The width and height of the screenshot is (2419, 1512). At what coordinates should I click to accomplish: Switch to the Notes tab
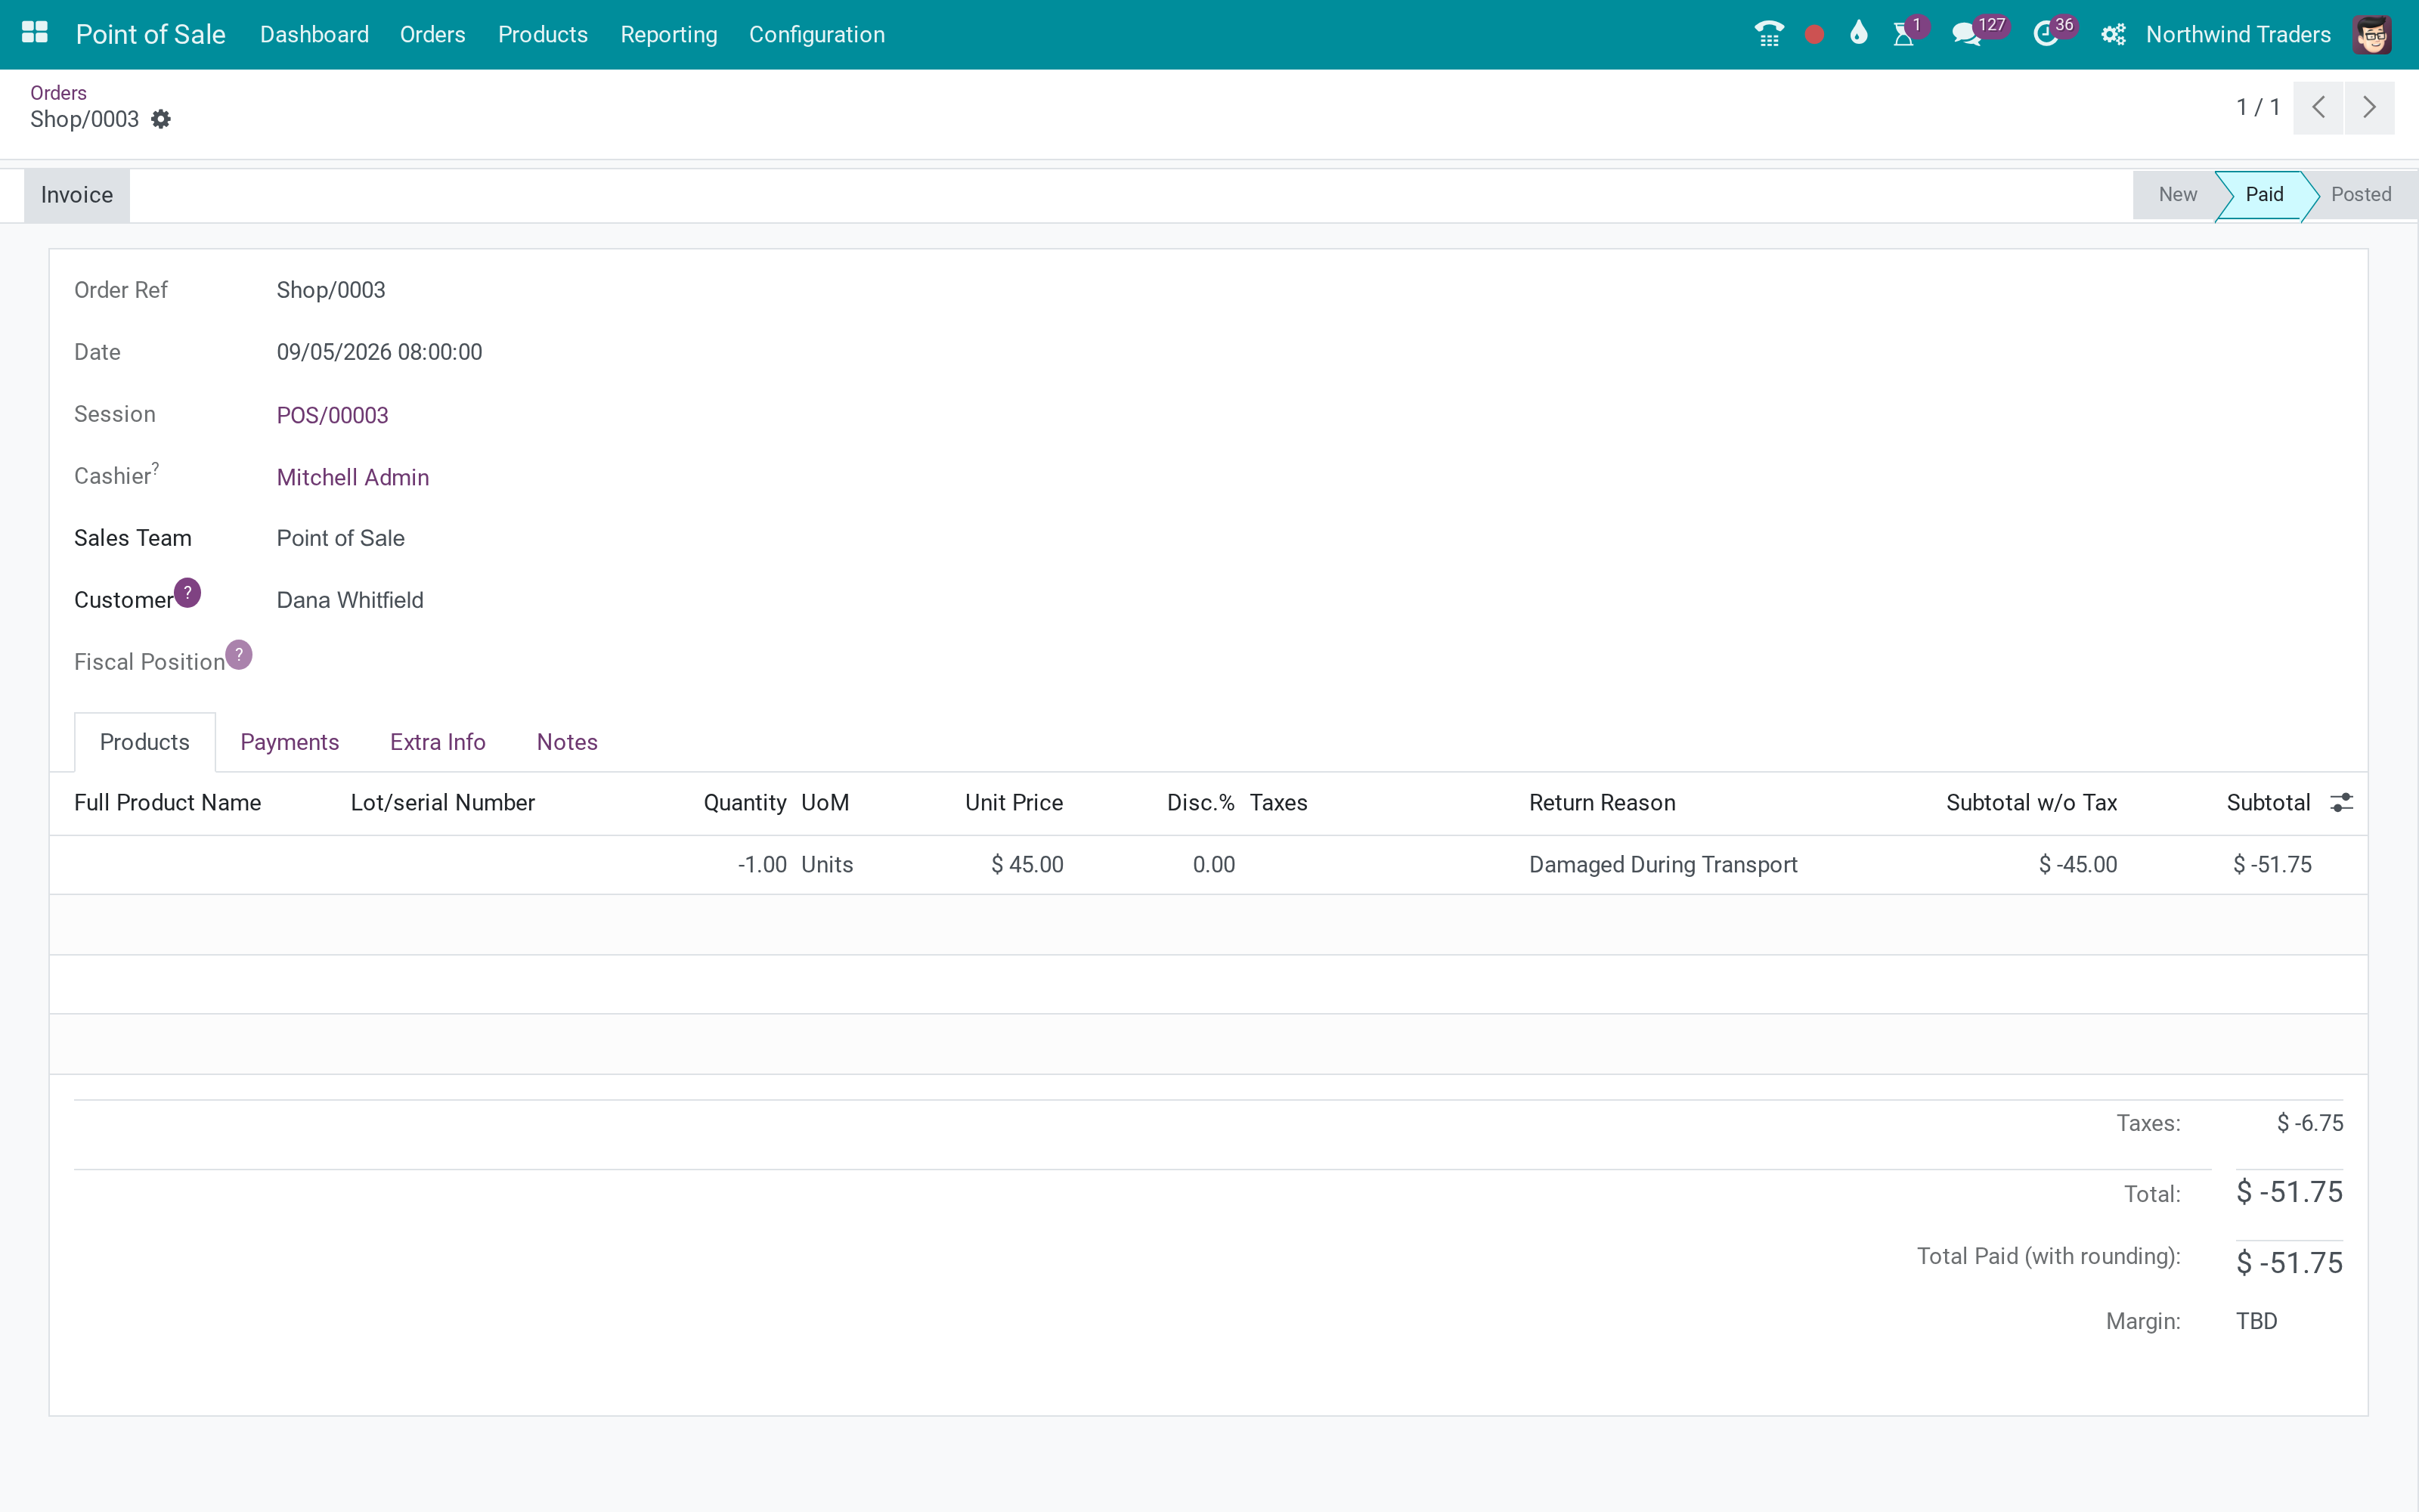(567, 742)
